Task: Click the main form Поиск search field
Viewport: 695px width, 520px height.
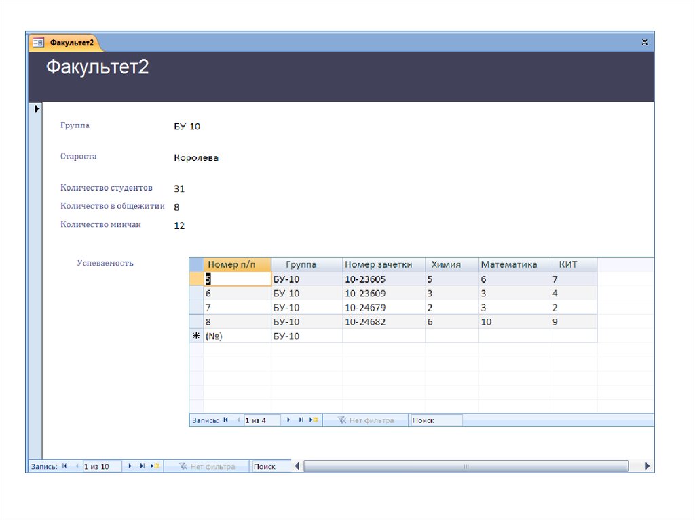Action: tap(270, 466)
